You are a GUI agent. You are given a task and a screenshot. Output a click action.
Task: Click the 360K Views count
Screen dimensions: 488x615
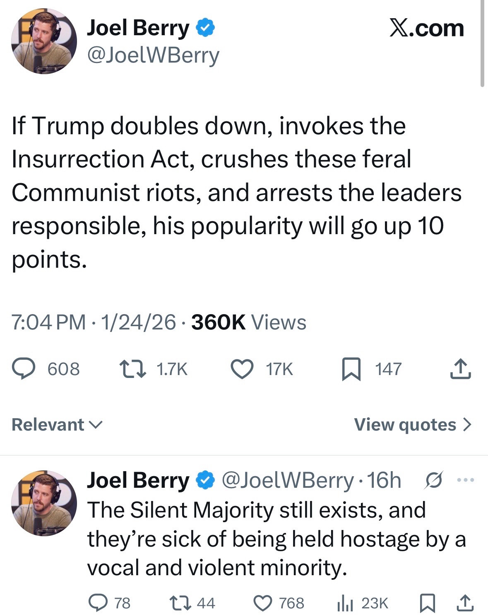coord(249,322)
